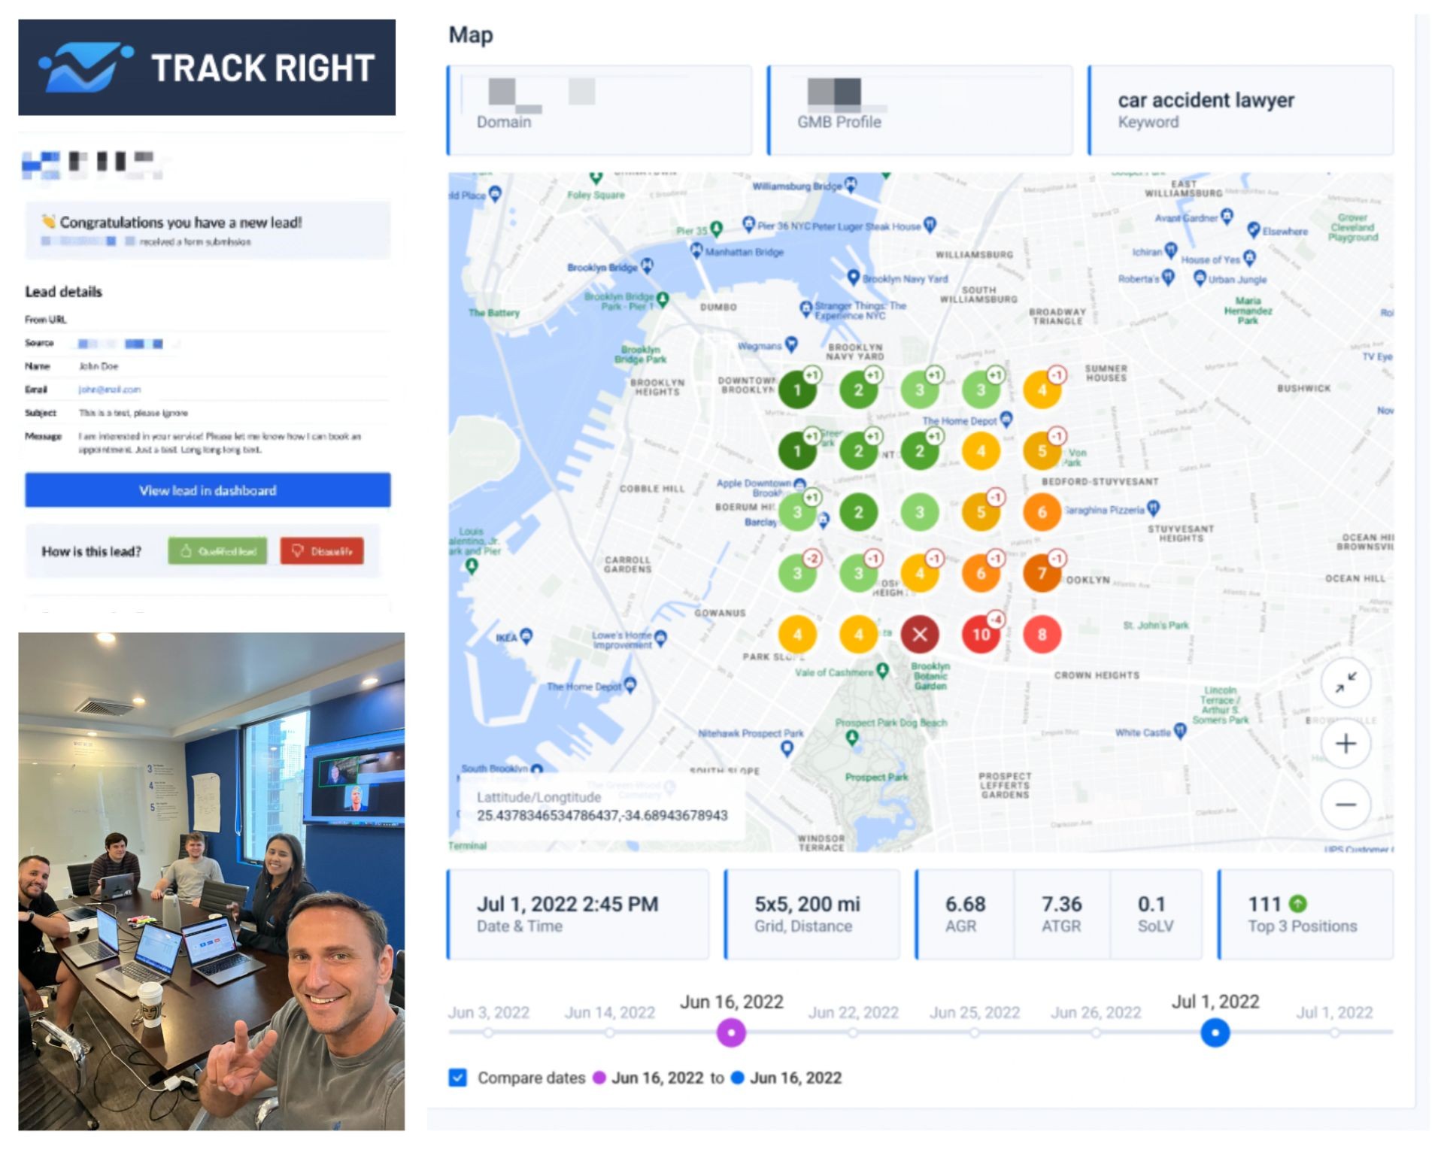Click View lead in dashboard button
The width and height of the screenshot is (1444, 1155).
click(x=208, y=490)
